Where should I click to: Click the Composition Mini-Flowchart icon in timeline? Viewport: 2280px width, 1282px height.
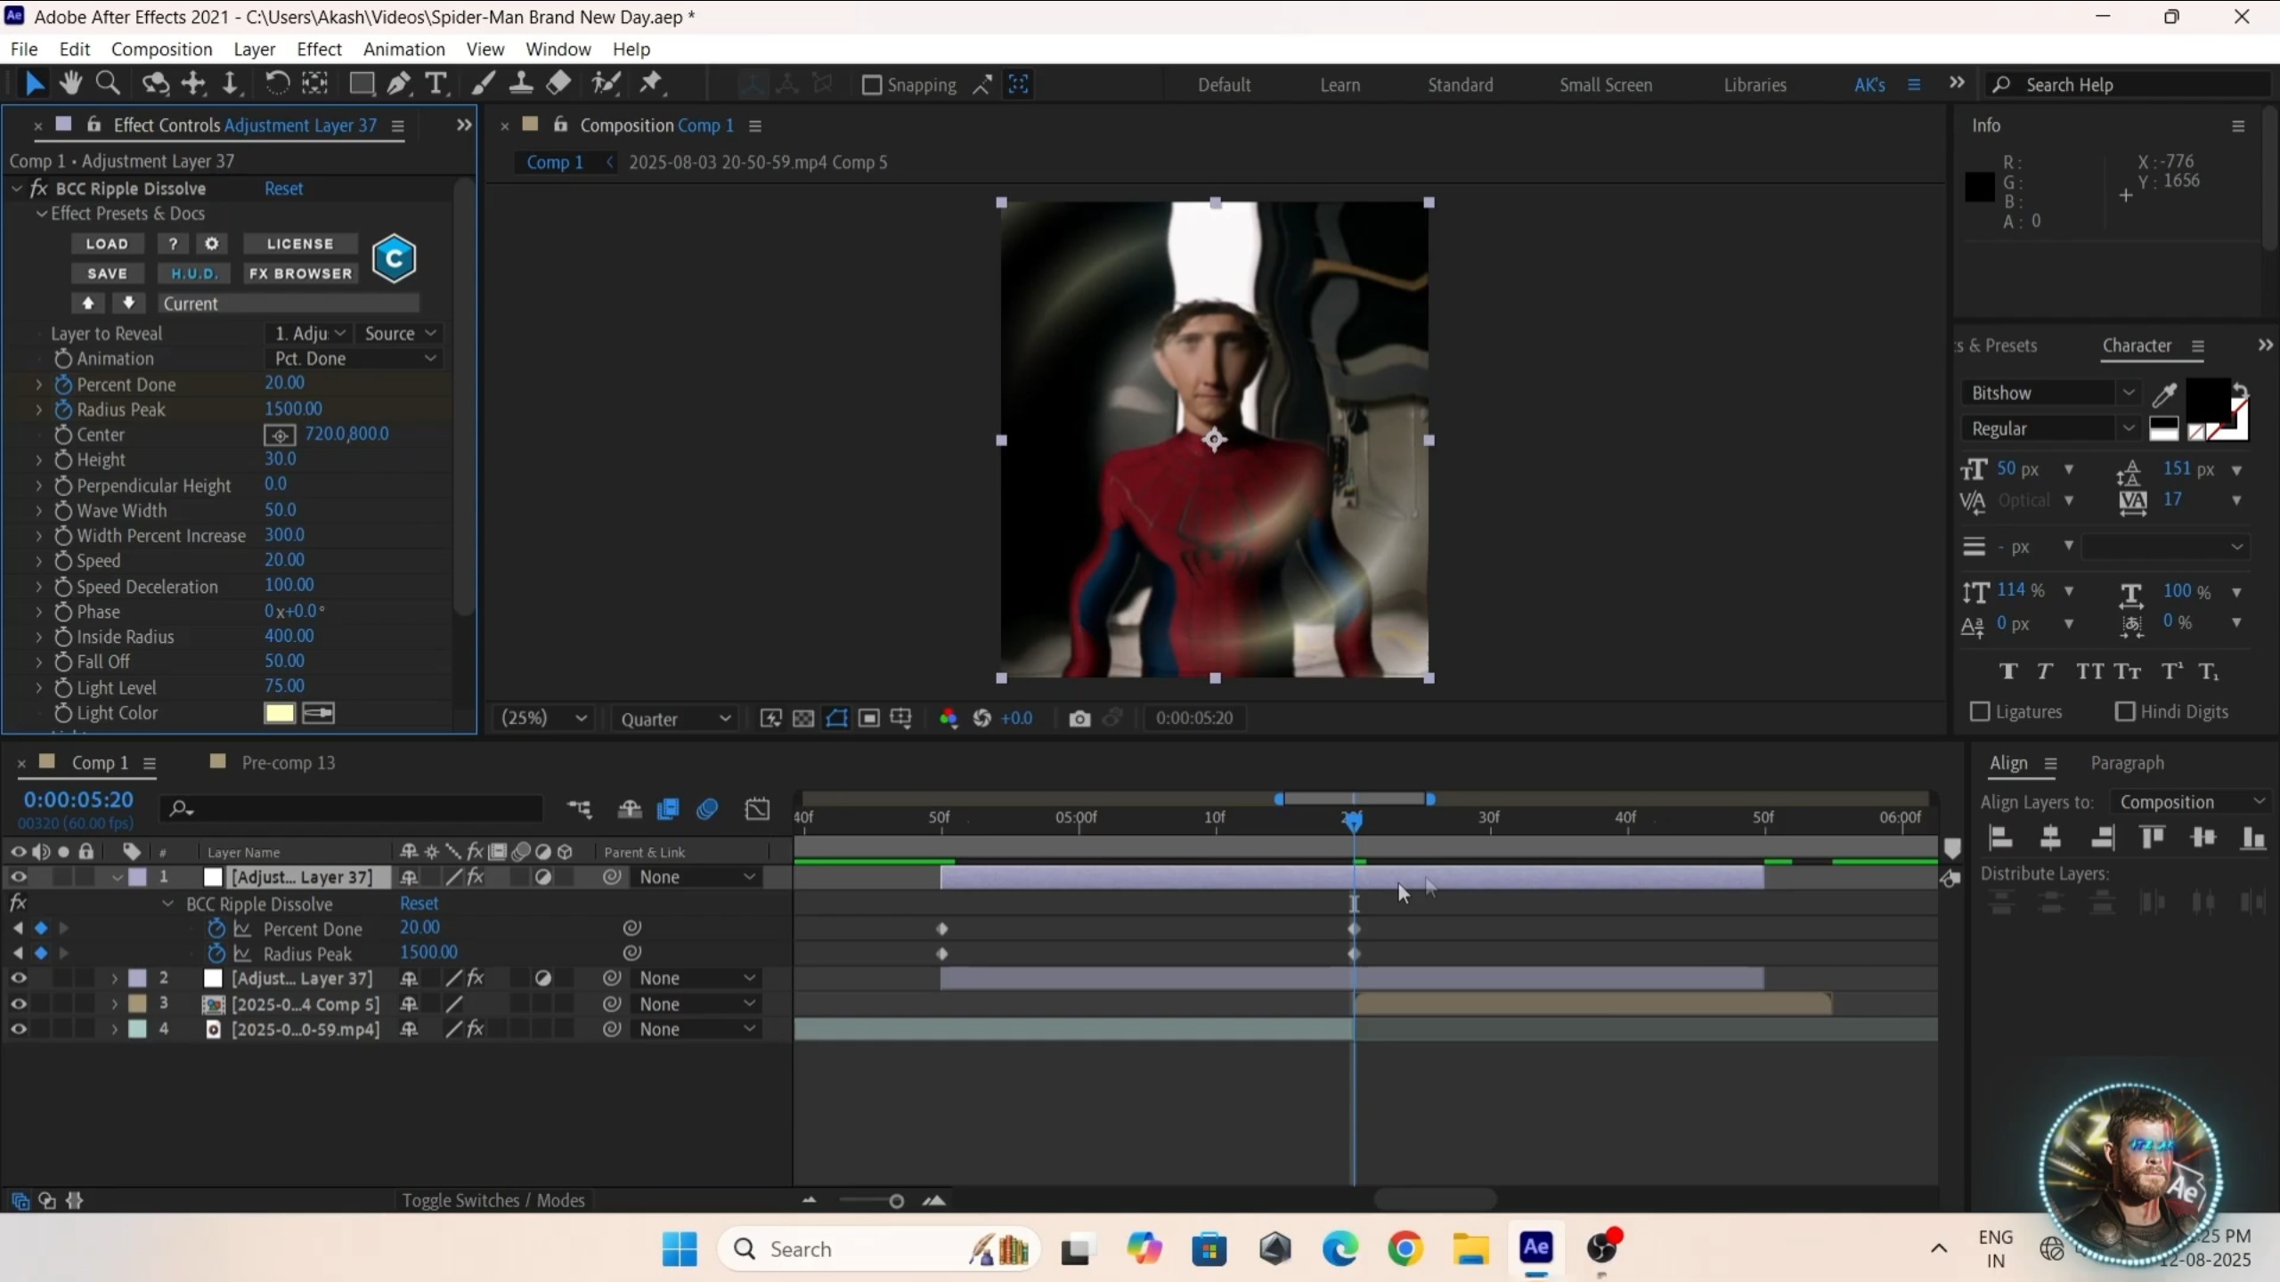click(x=580, y=809)
